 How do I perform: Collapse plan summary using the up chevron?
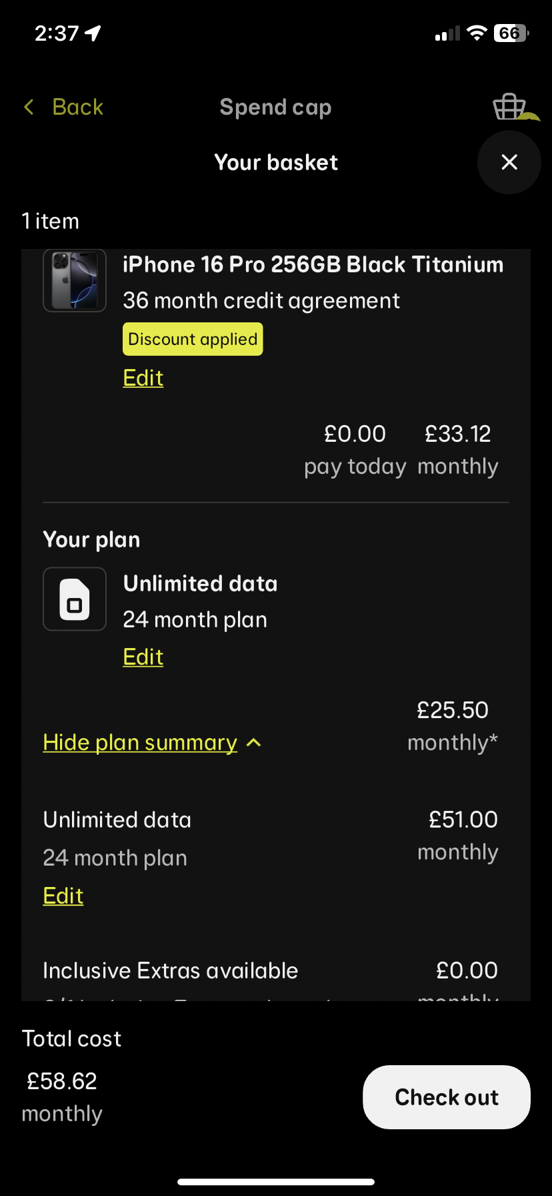pos(254,743)
